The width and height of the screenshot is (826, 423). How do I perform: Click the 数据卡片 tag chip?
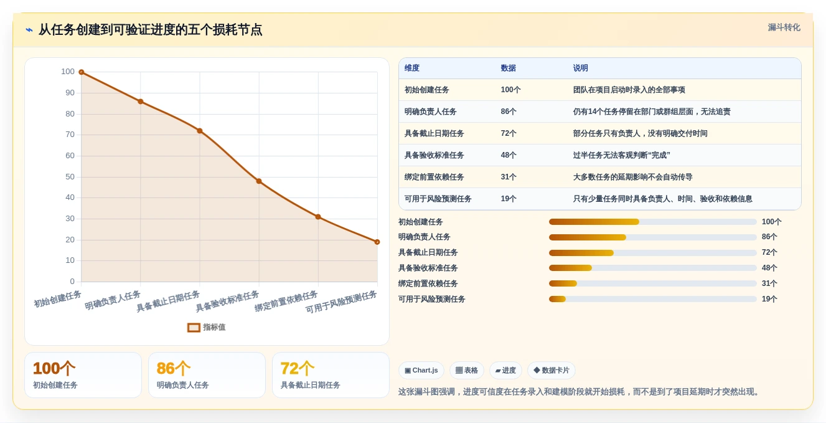coord(551,370)
